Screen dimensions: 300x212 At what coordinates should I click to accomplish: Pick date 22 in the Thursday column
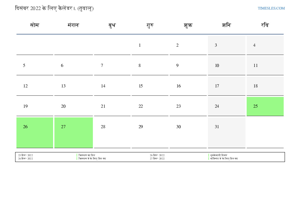tap(141, 106)
